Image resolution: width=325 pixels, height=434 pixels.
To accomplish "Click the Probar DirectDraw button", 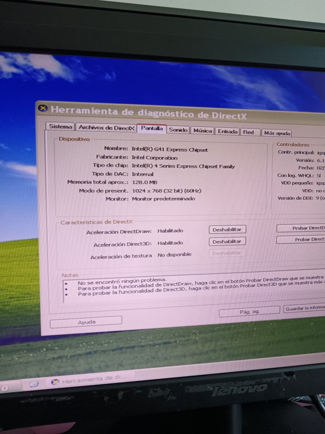I will click(301, 228).
